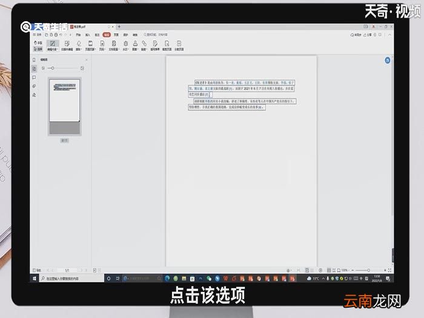
Task: Click enlarge thumbnails icon beside slider
Action: click(82, 68)
